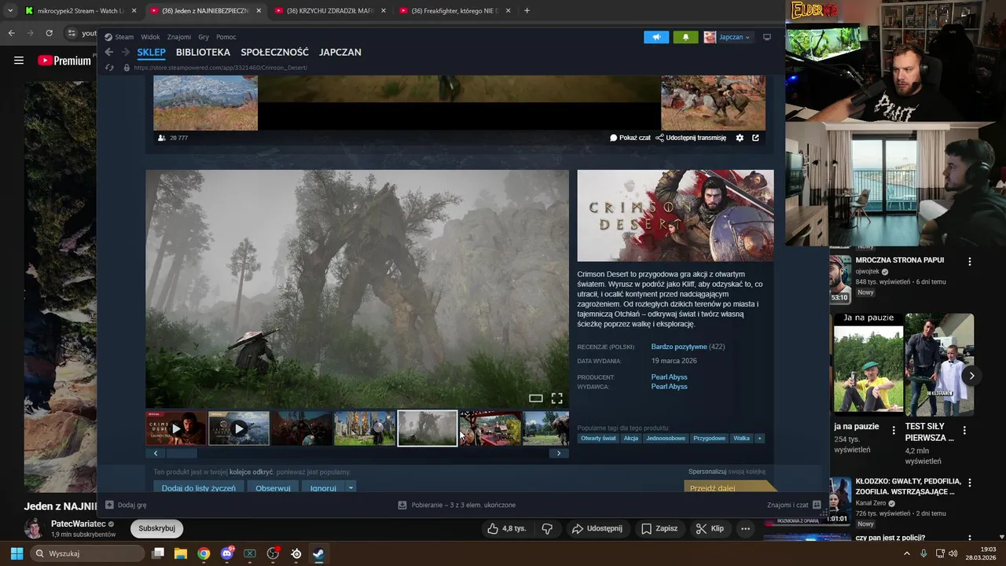This screenshot has height=566, width=1006.
Task: Open the Widok menu
Action: [150, 37]
